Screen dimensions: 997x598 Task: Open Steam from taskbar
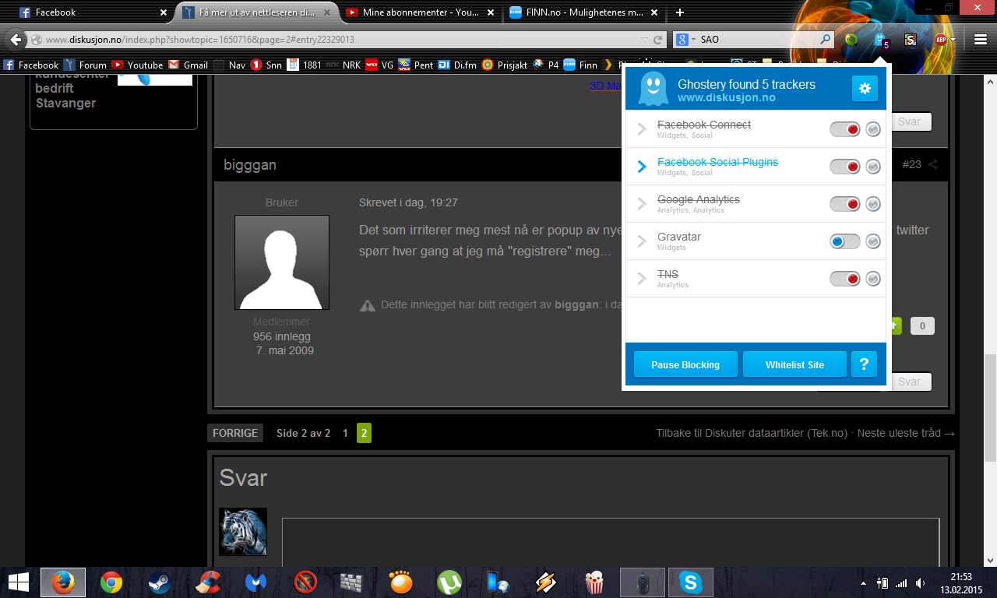coord(160,582)
